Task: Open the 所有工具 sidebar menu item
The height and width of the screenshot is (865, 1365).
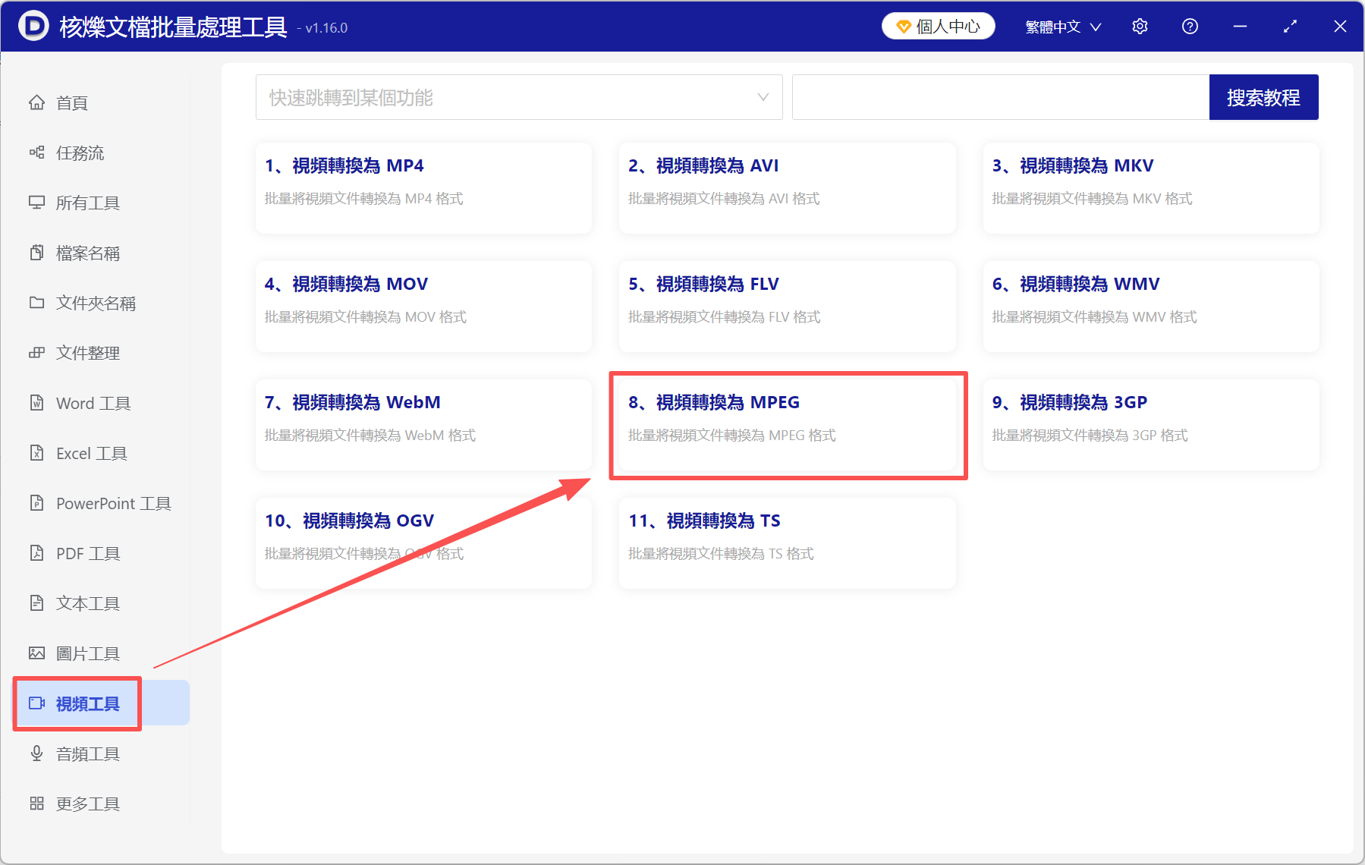Action: [102, 203]
